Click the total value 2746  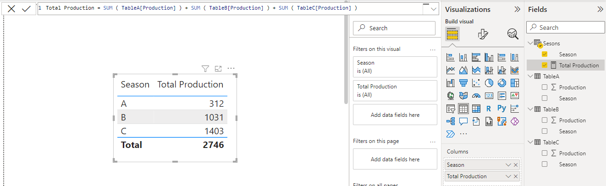click(213, 145)
